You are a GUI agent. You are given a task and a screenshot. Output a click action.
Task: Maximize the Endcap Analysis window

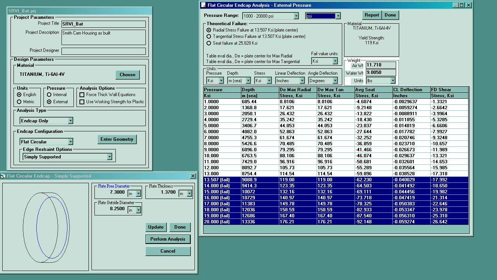pyautogui.click(x=462, y=5)
